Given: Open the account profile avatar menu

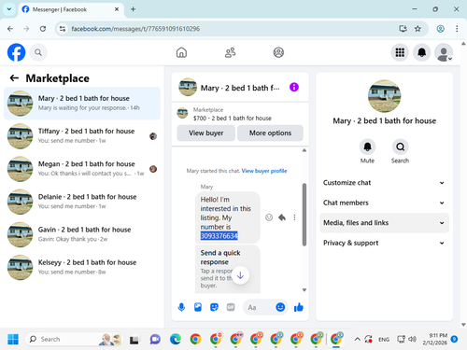Looking at the screenshot, I should (x=444, y=52).
